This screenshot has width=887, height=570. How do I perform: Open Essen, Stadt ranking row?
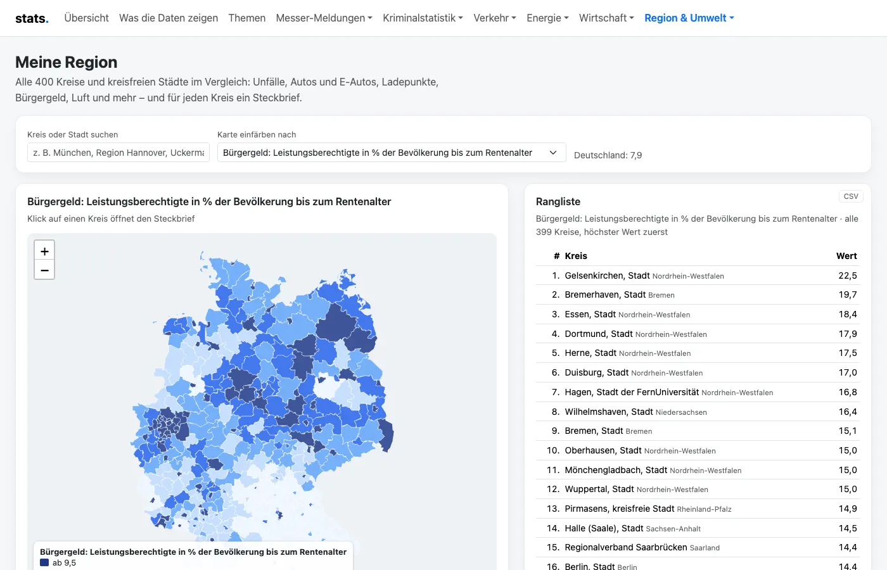coord(696,314)
